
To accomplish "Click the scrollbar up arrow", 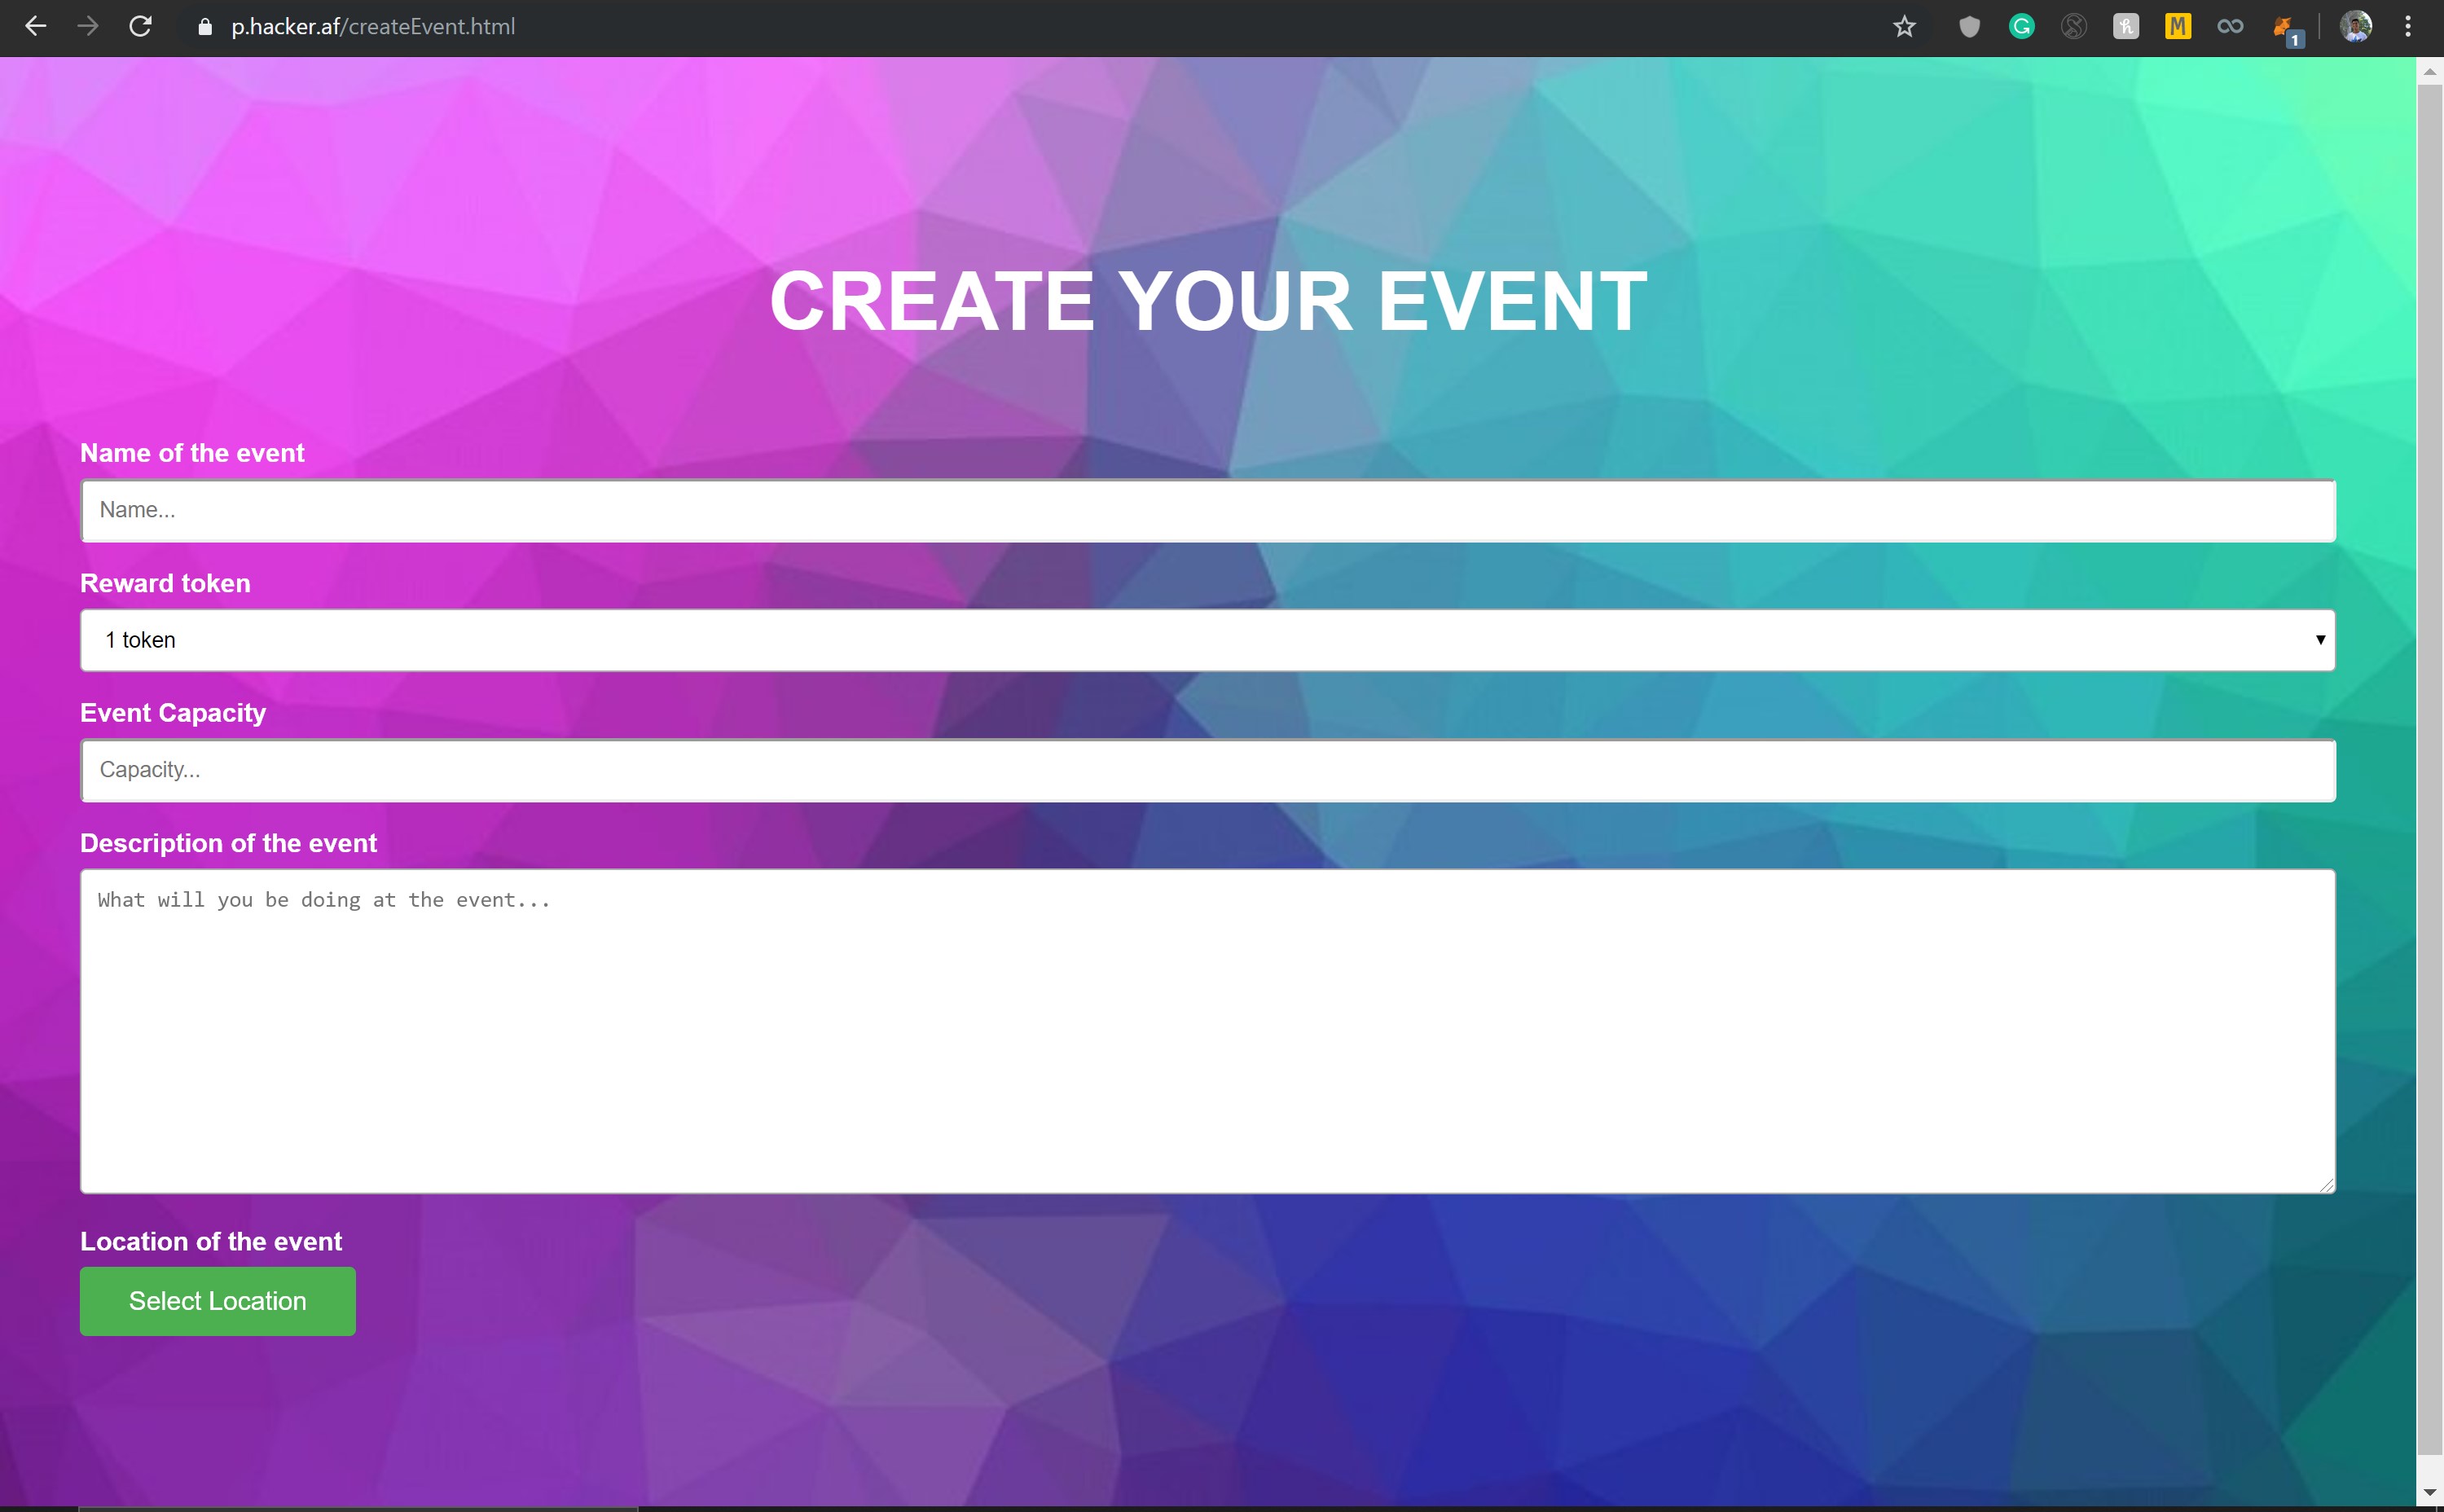I will click(2429, 72).
